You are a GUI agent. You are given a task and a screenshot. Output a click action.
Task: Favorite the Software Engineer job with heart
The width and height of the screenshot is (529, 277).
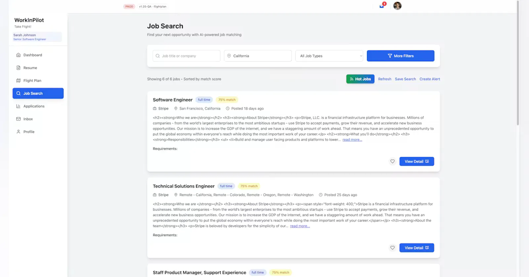(x=392, y=161)
